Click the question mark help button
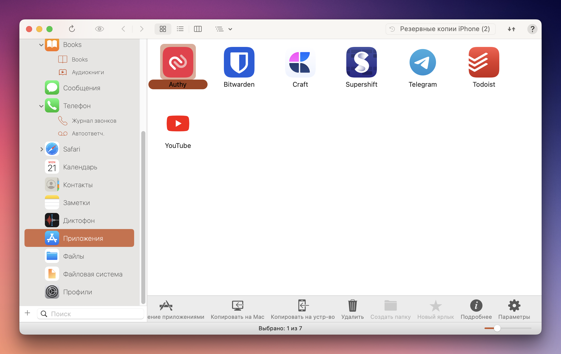Screen dimensions: 561x354 [532, 29]
